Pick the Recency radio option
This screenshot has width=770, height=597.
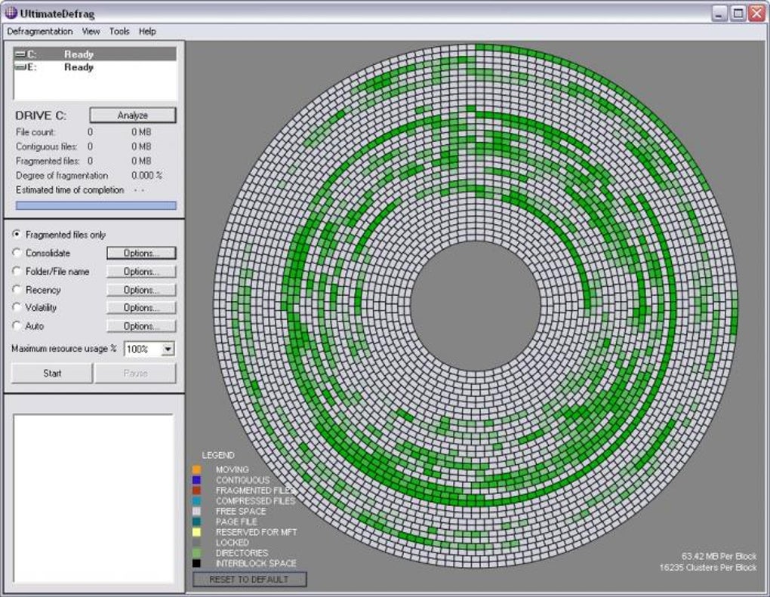pos(17,290)
